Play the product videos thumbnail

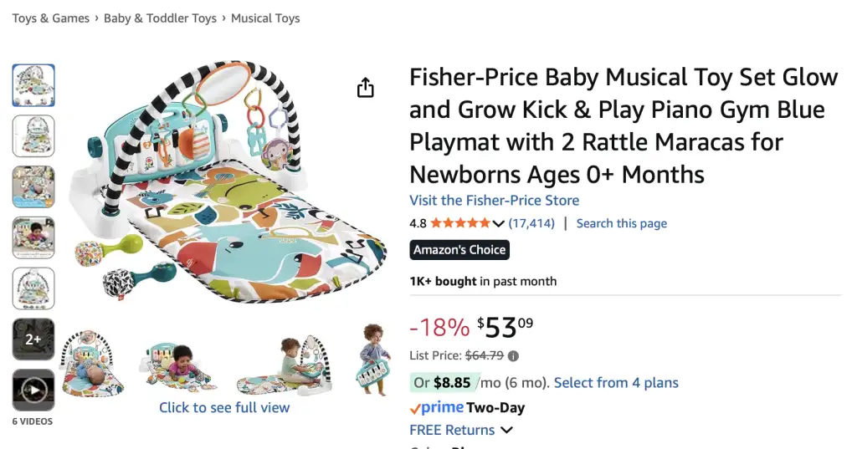(x=33, y=390)
